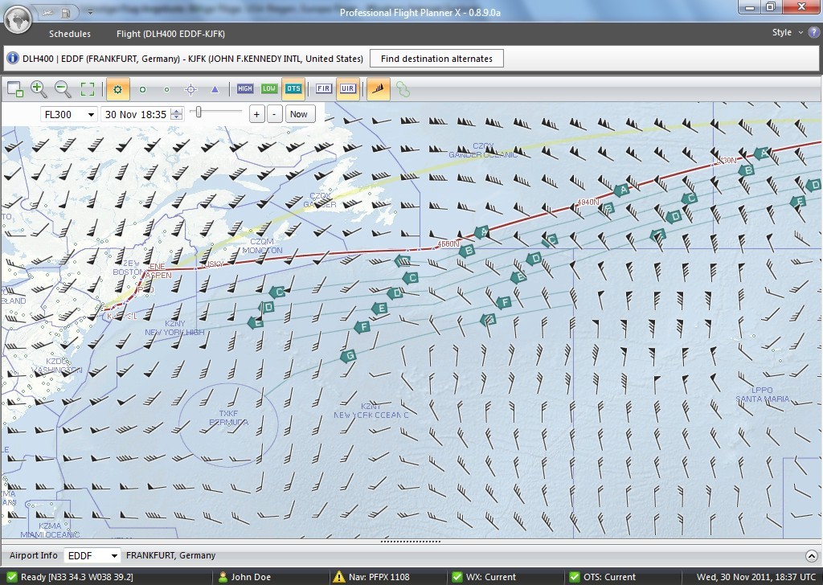Image resolution: width=823 pixels, height=585 pixels.
Task: Click the zoom in magnifier icon
Action: pos(39,89)
